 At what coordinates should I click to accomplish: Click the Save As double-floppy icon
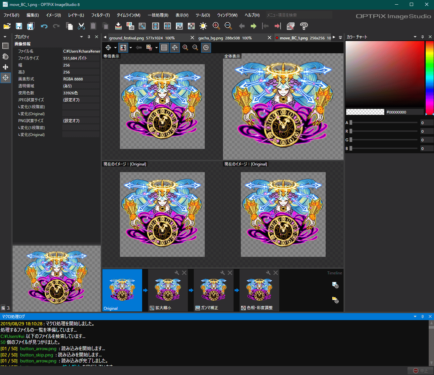pos(30,26)
